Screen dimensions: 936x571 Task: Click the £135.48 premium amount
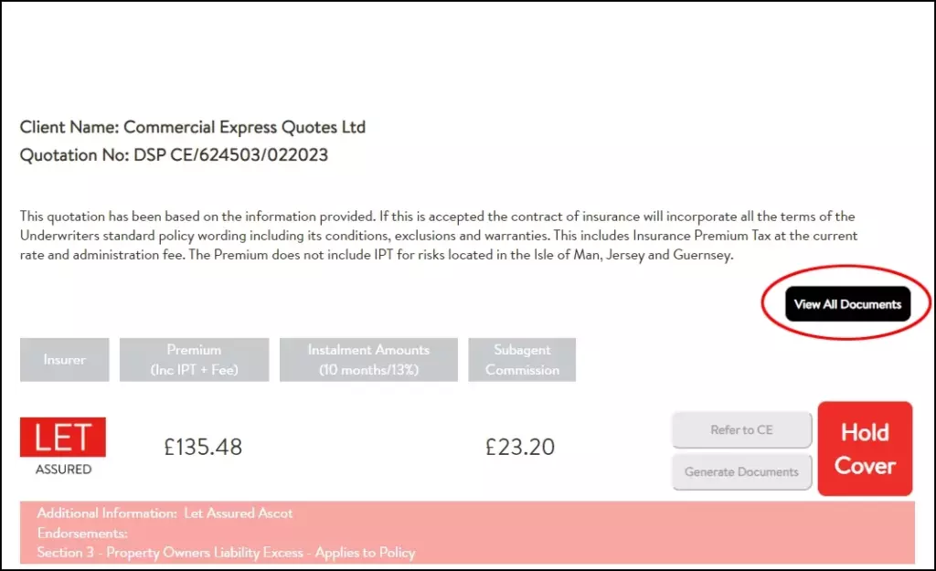pyautogui.click(x=203, y=447)
